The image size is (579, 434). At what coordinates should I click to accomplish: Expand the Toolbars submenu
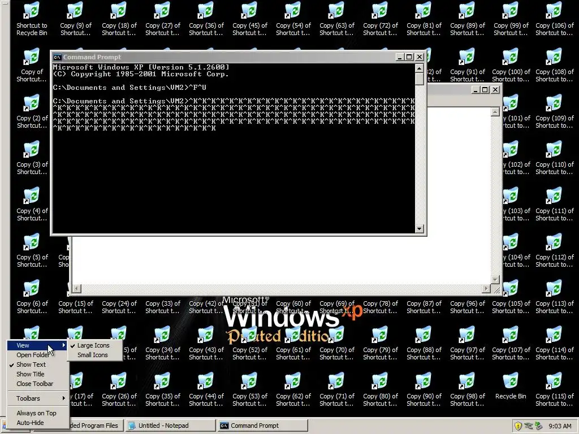point(37,398)
